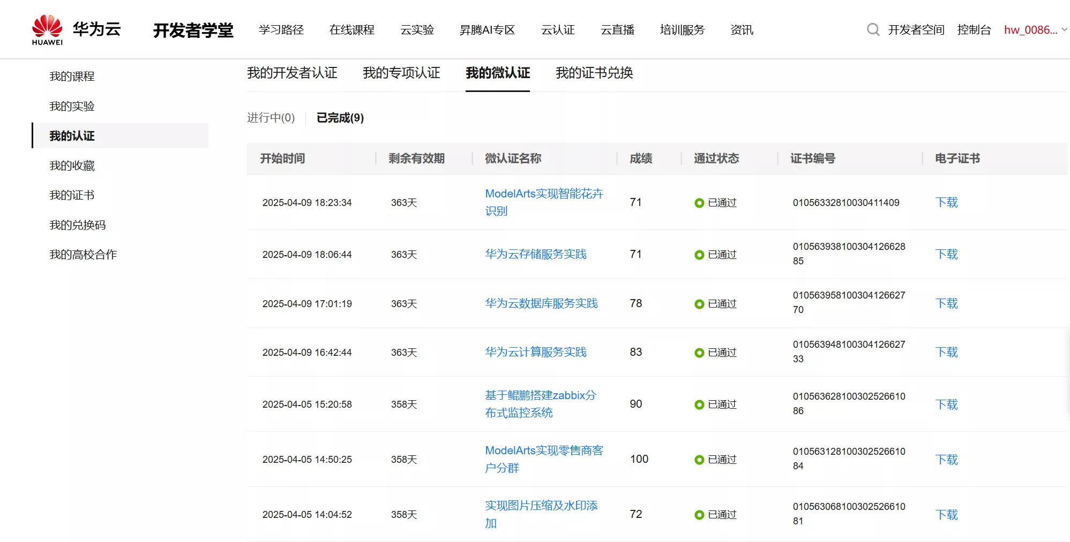Open the search magnifier icon
The height and width of the screenshot is (542, 1070).
[873, 29]
